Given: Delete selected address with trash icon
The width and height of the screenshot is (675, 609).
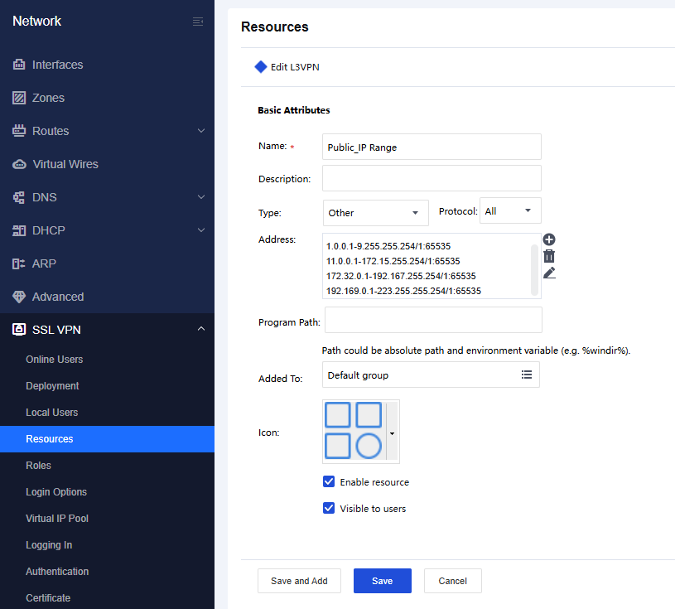Looking at the screenshot, I should (x=549, y=256).
